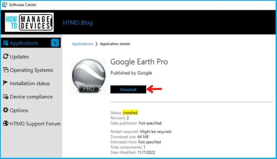Click the Software Center title bar icon
This screenshot has height=159, width=277.
[4, 4]
